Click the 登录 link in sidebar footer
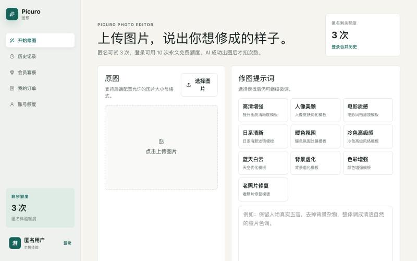This screenshot has width=417, height=261. click(x=67, y=243)
